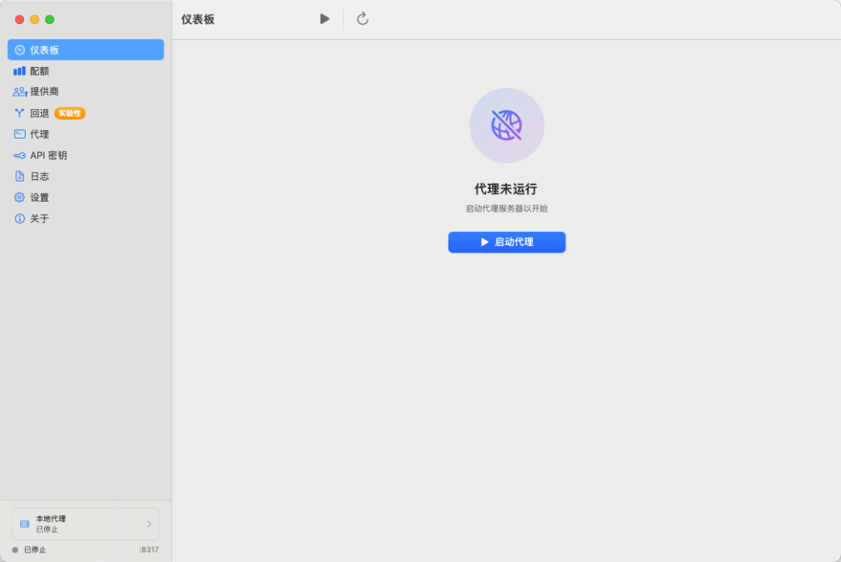Viewport: 841px width, 562px height.
Task: Open the 配额 (Quota) panel icon
Action: pos(19,70)
